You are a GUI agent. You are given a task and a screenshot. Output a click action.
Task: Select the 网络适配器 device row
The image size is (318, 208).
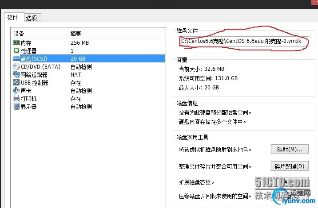[89, 75]
